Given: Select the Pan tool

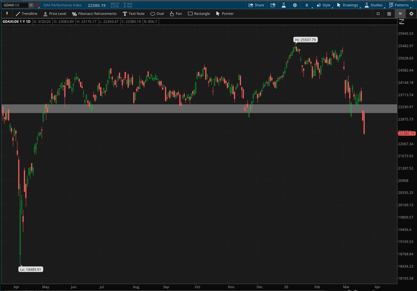Looking at the screenshot, I should pyautogui.click(x=175, y=14).
